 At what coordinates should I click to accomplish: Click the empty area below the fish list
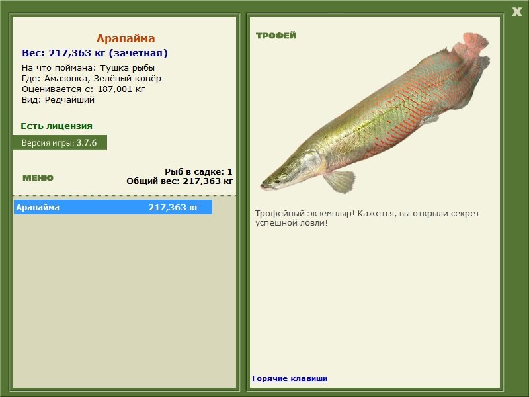tap(124, 298)
